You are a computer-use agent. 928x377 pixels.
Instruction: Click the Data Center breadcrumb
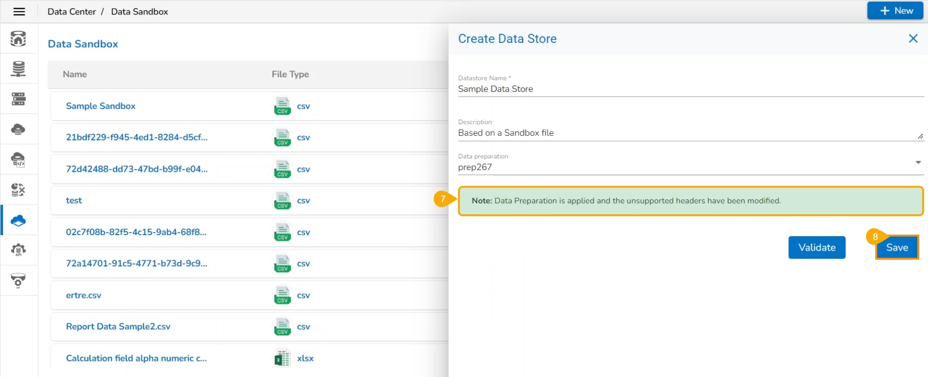[72, 12]
